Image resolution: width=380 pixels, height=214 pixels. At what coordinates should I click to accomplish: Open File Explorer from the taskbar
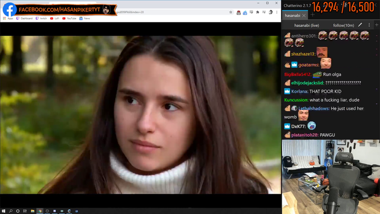(33, 211)
